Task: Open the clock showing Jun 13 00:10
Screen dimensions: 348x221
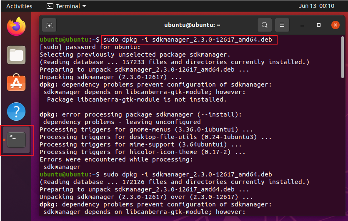Action: click(x=316, y=6)
